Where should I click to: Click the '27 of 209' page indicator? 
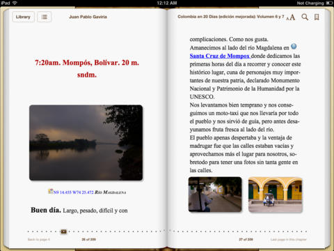pyautogui.click(x=246, y=239)
